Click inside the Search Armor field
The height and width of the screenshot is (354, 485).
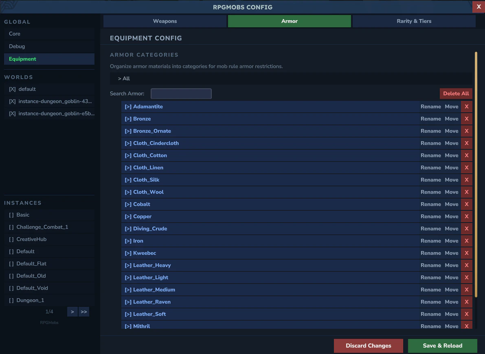point(181,93)
